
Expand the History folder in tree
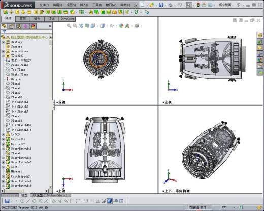pyautogui.click(x=3, y=42)
